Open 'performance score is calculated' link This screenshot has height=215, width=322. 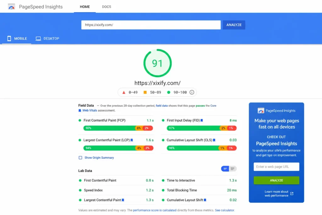click(155, 210)
